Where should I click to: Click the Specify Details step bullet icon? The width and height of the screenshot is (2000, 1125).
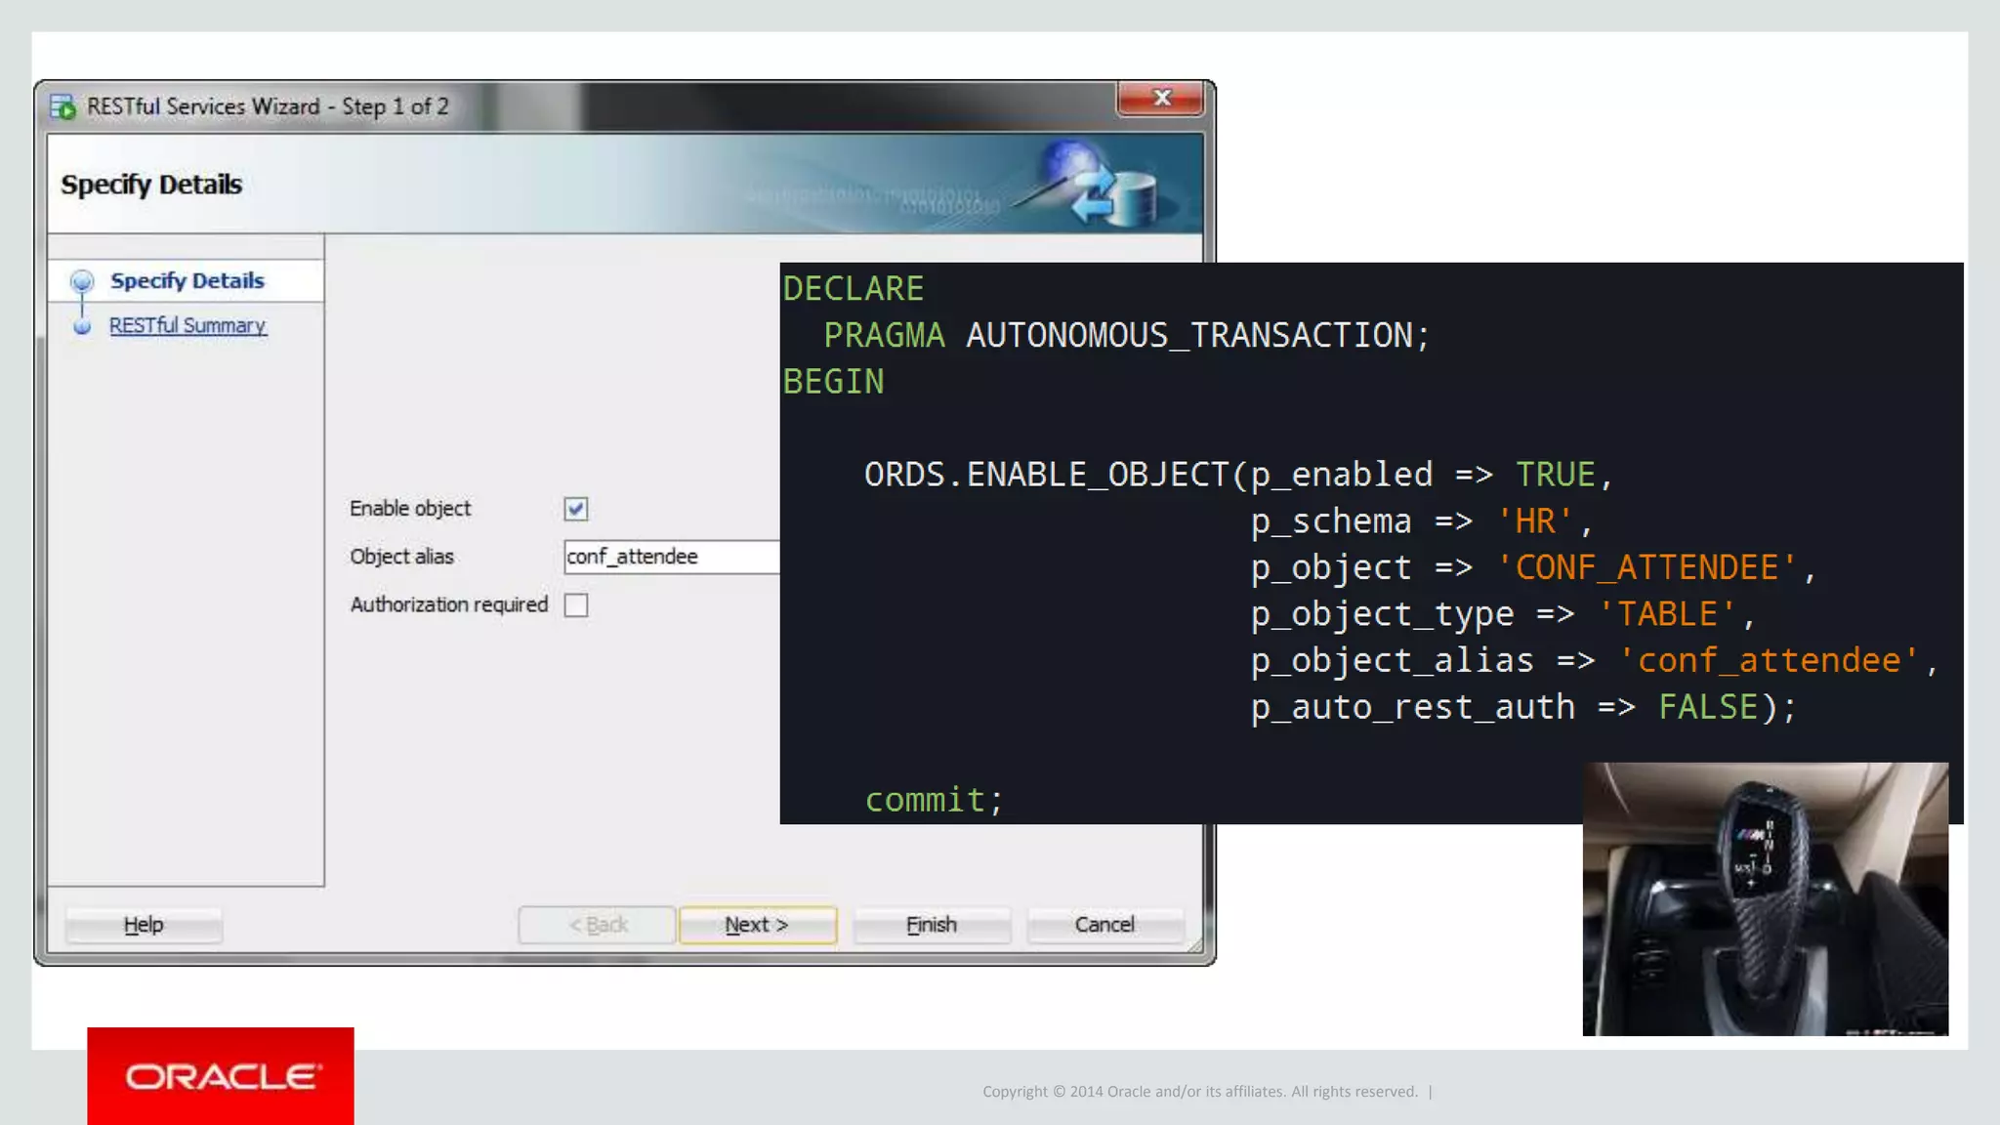(x=82, y=282)
